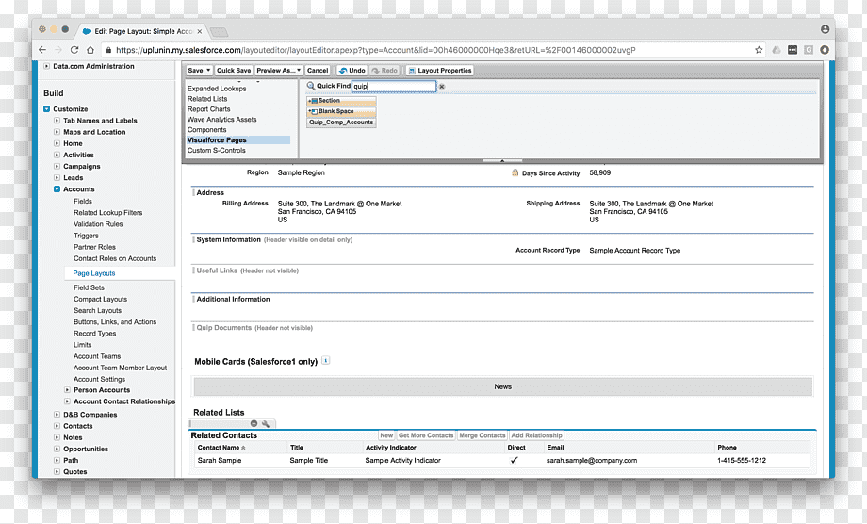Click the Quick Save button
The width and height of the screenshot is (867, 524).
click(234, 70)
